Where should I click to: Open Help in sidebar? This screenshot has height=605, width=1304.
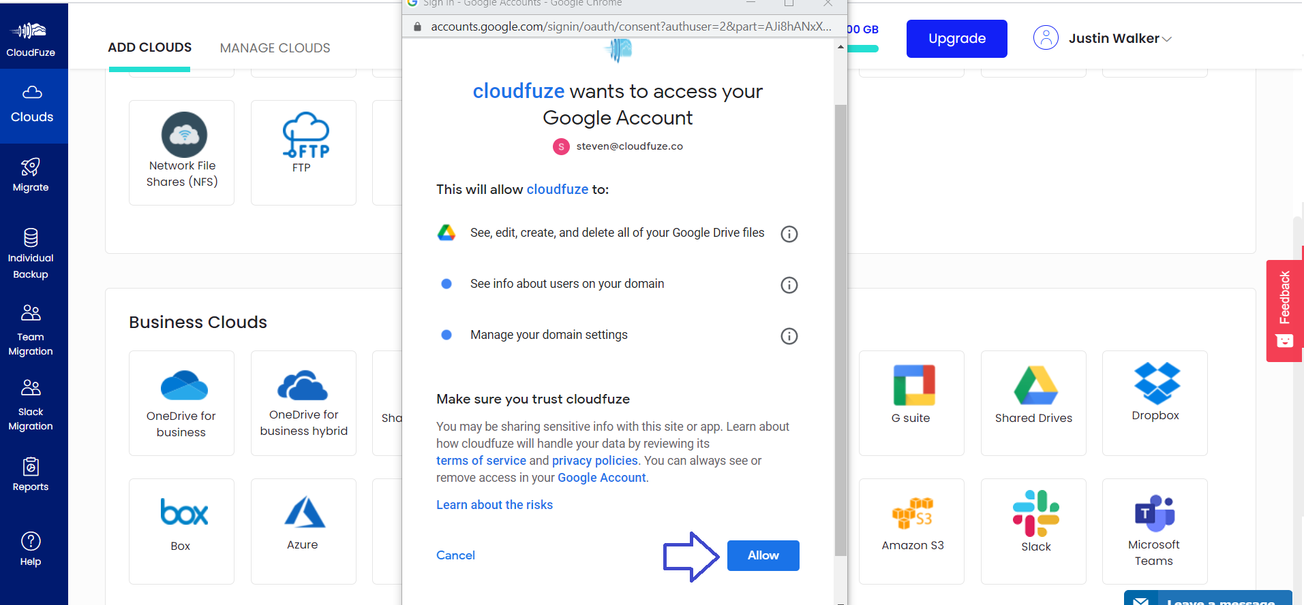pos(31,549)
